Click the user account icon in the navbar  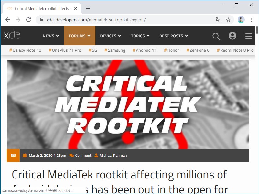pos(232,36)
